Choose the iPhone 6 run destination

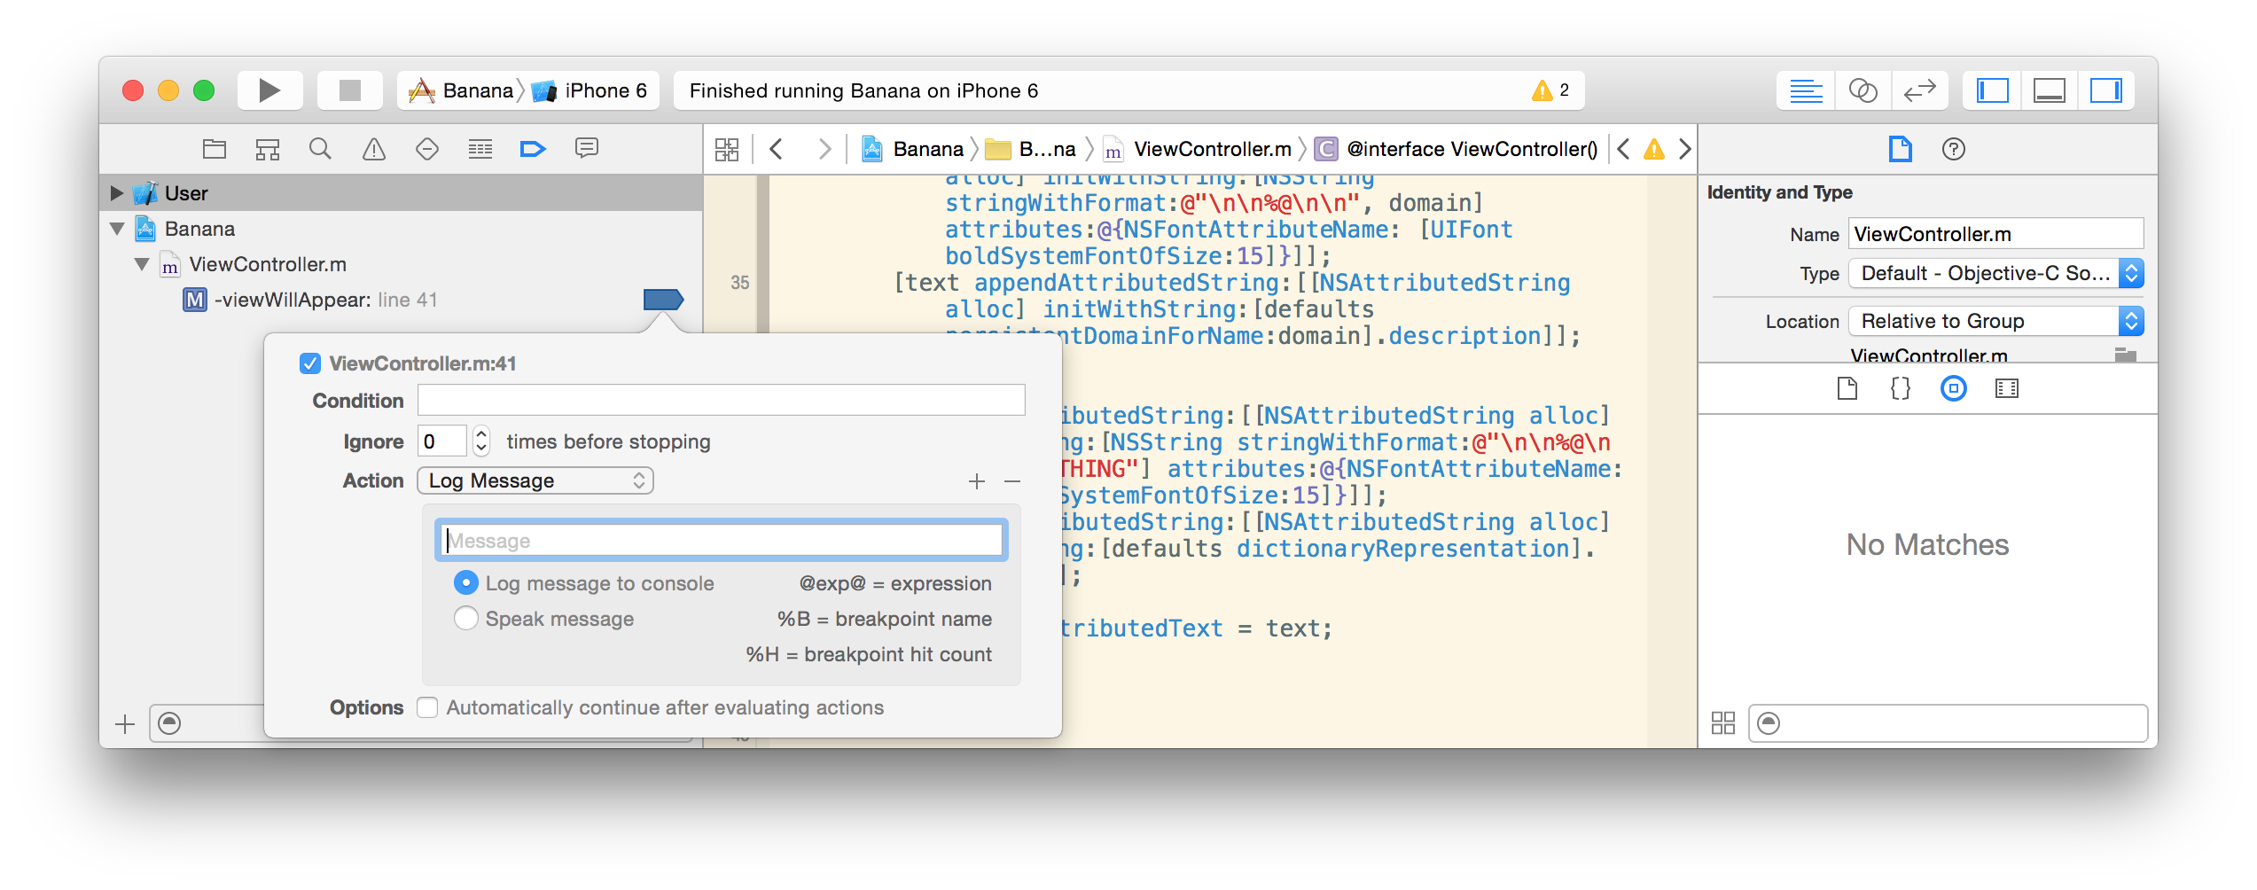pyautogui.click(x=590, y=90)
